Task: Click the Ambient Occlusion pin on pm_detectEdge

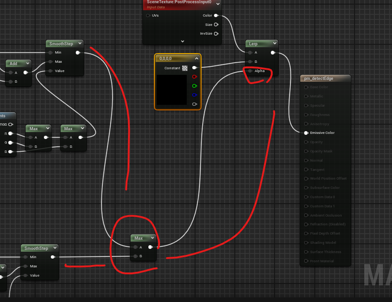Action: pyautogui.click(x=306, y=215)
